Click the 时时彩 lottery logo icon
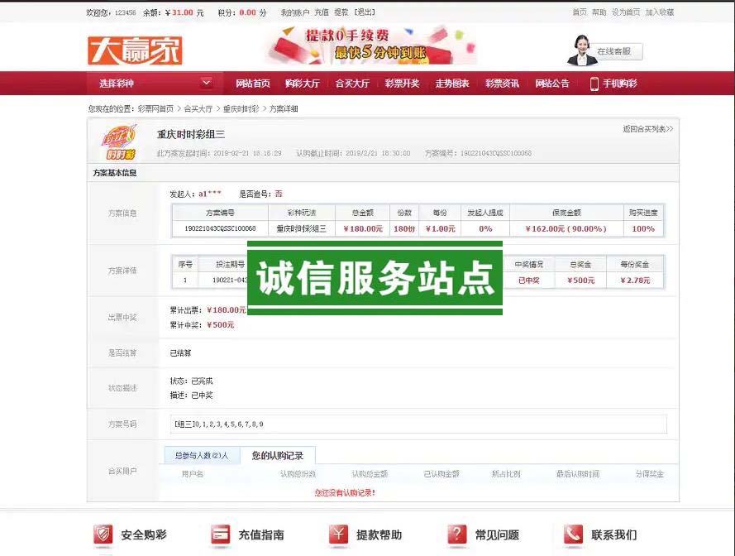The width and height of the screenshot is (735, 556). tap(119, 141)
